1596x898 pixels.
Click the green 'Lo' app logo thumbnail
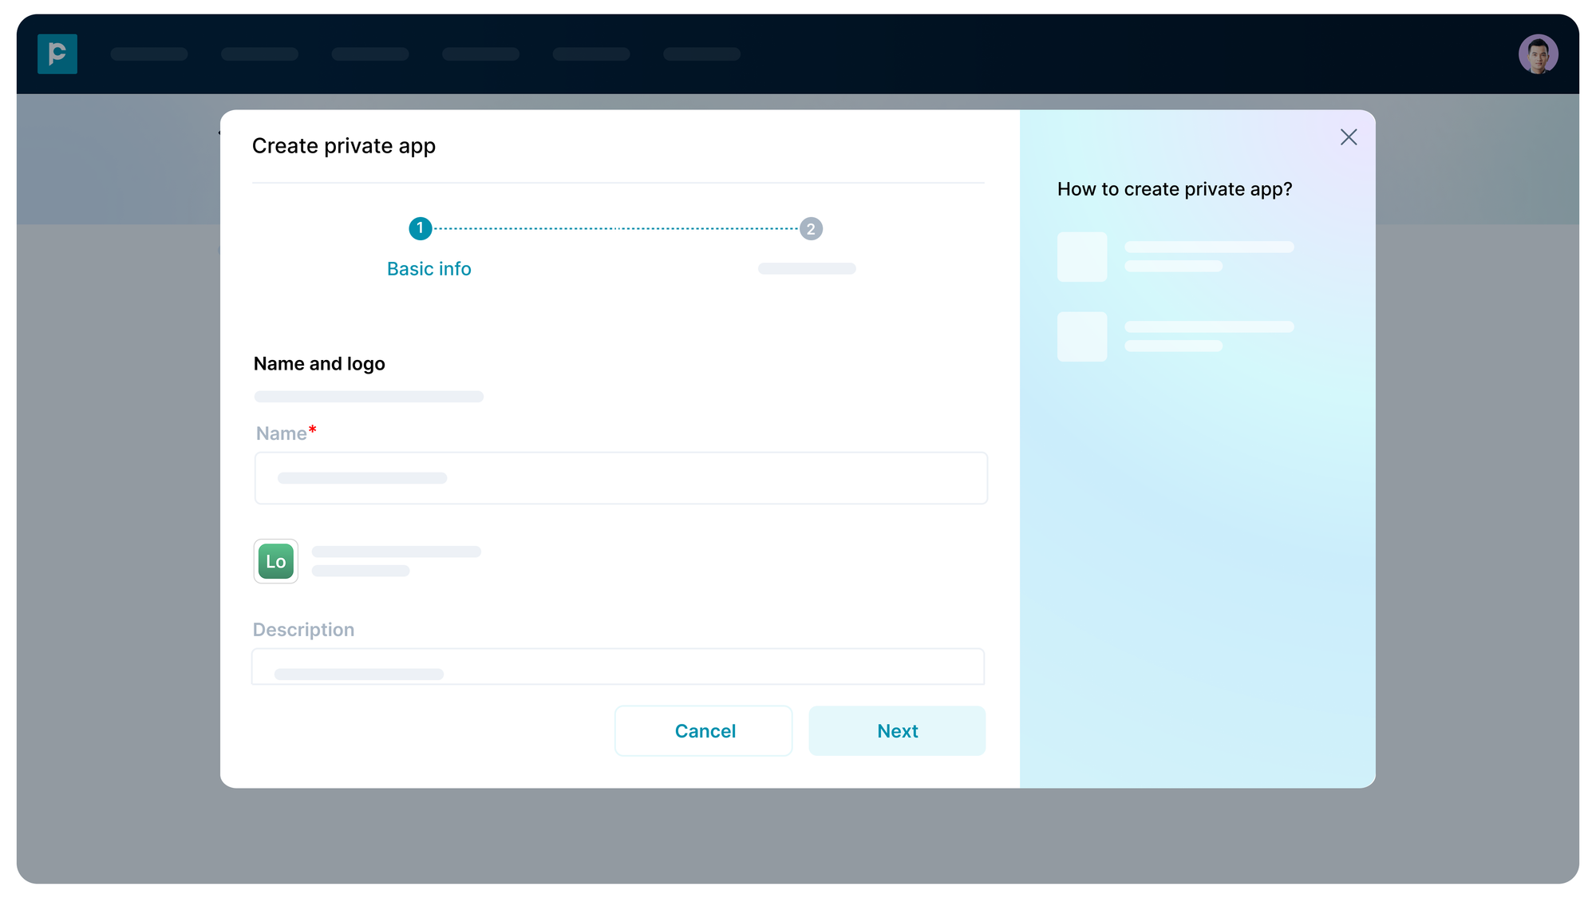click(x=275, y=561)
